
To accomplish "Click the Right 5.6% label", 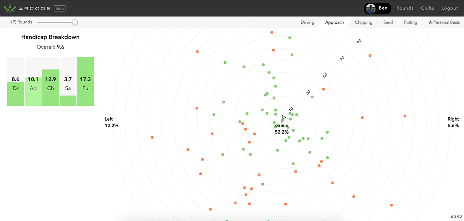I will 453,122.
